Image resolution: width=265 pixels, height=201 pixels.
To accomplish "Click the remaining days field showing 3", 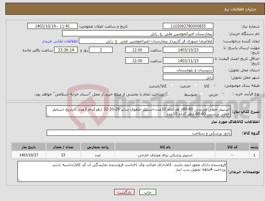I will point(101,50).
